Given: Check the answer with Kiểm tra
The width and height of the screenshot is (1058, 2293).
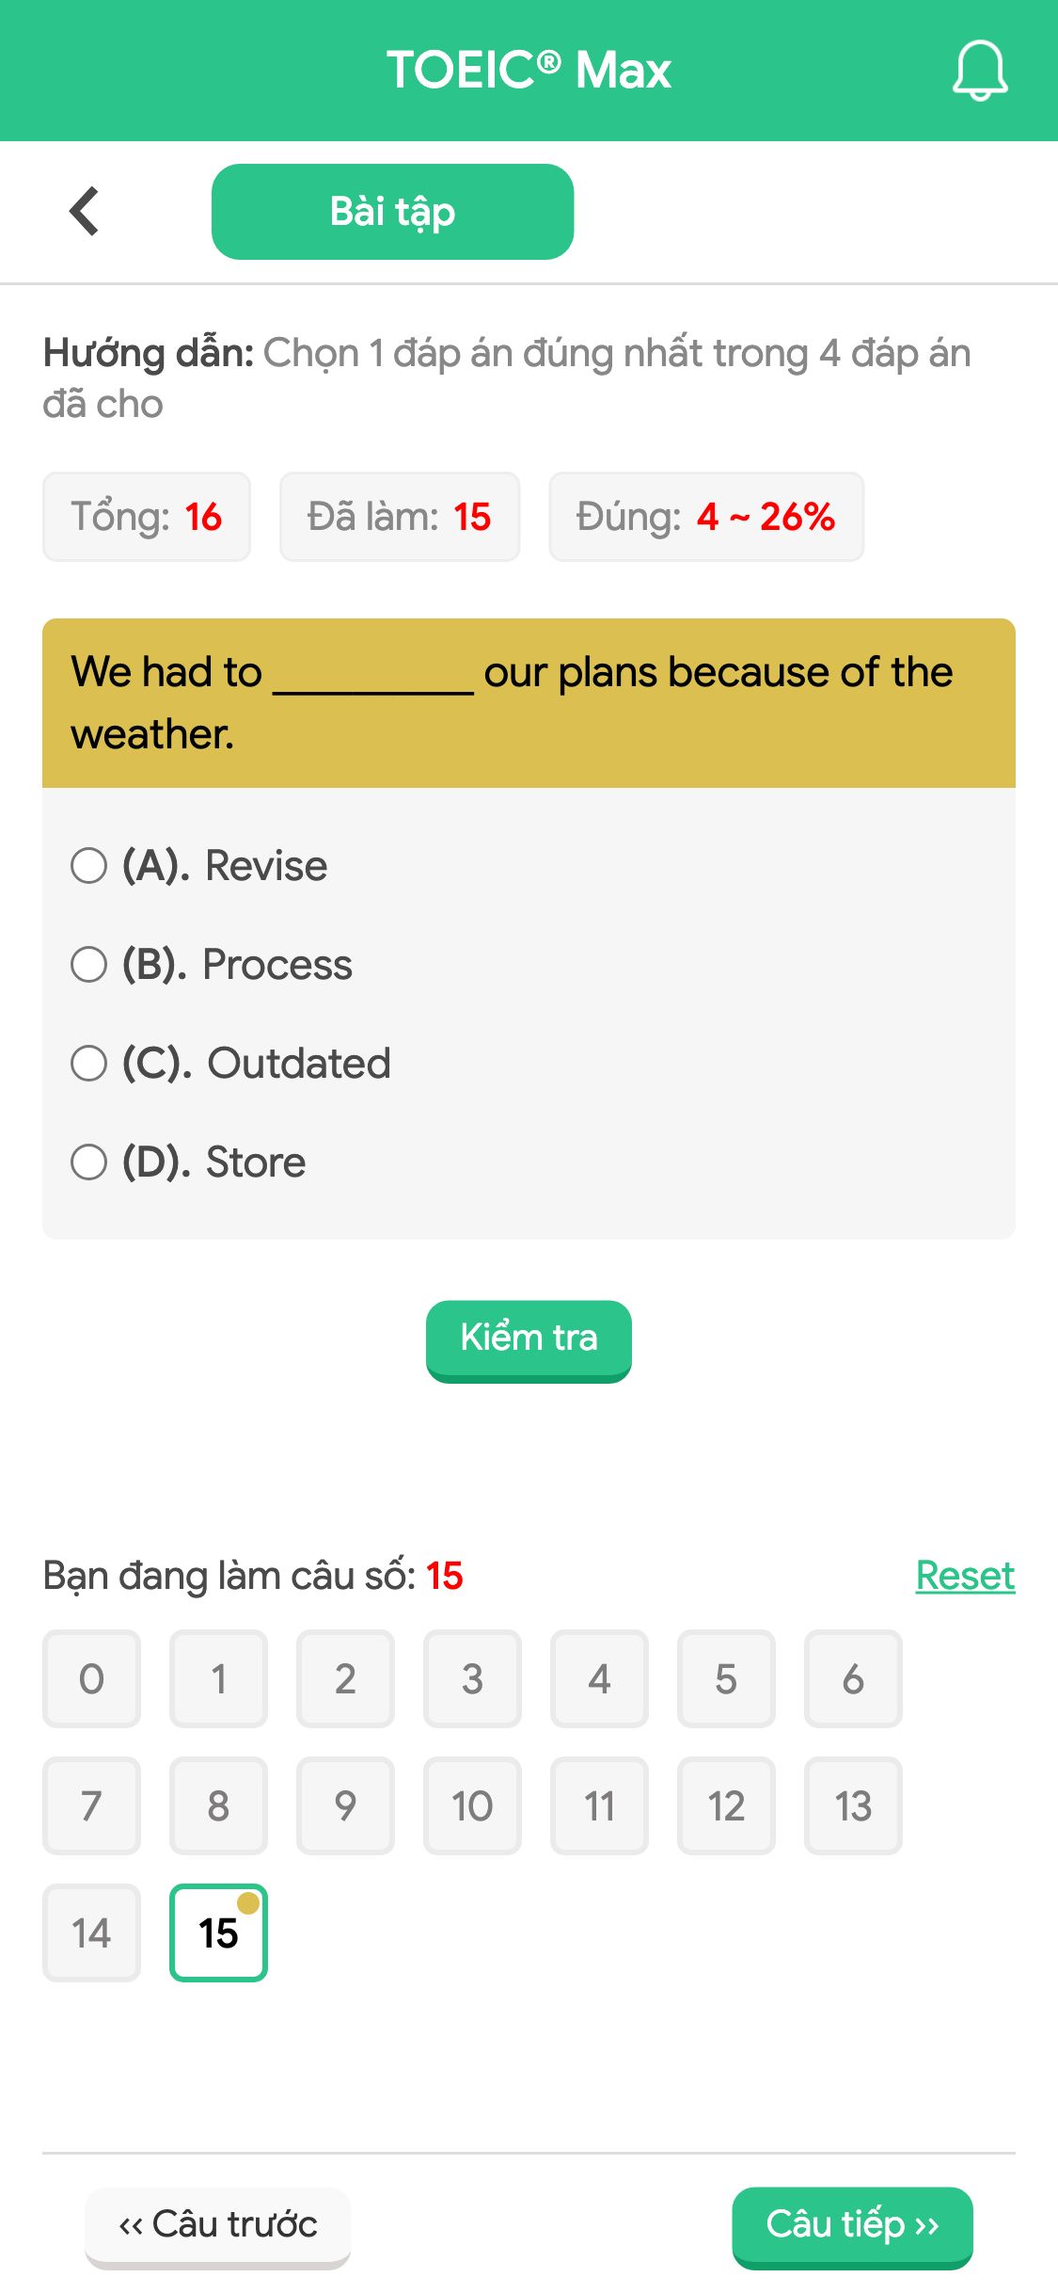Looking at the screenshot, I should (x=529, y=1340).
